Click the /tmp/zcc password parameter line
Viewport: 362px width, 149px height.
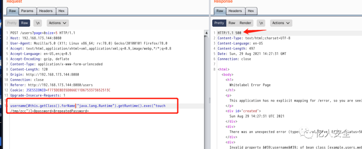click(x=50, y=111)
